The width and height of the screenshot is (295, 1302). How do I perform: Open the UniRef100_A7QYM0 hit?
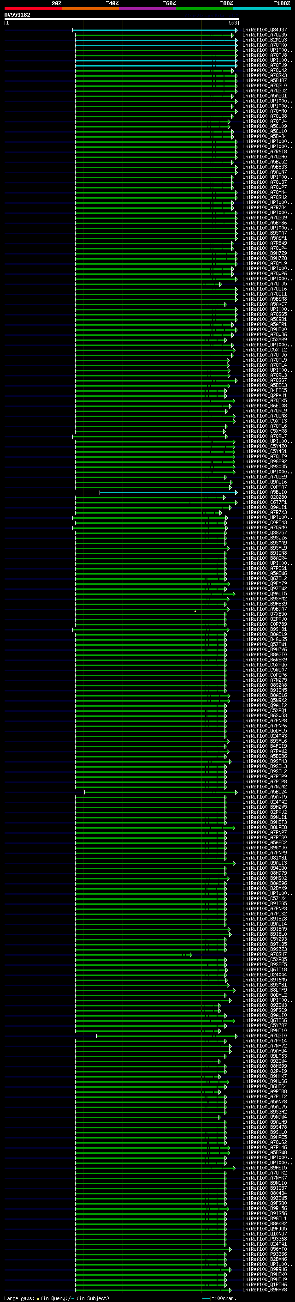click(265, 111)
